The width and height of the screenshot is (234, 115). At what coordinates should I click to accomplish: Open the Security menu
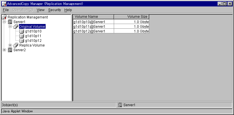[55, 10]
